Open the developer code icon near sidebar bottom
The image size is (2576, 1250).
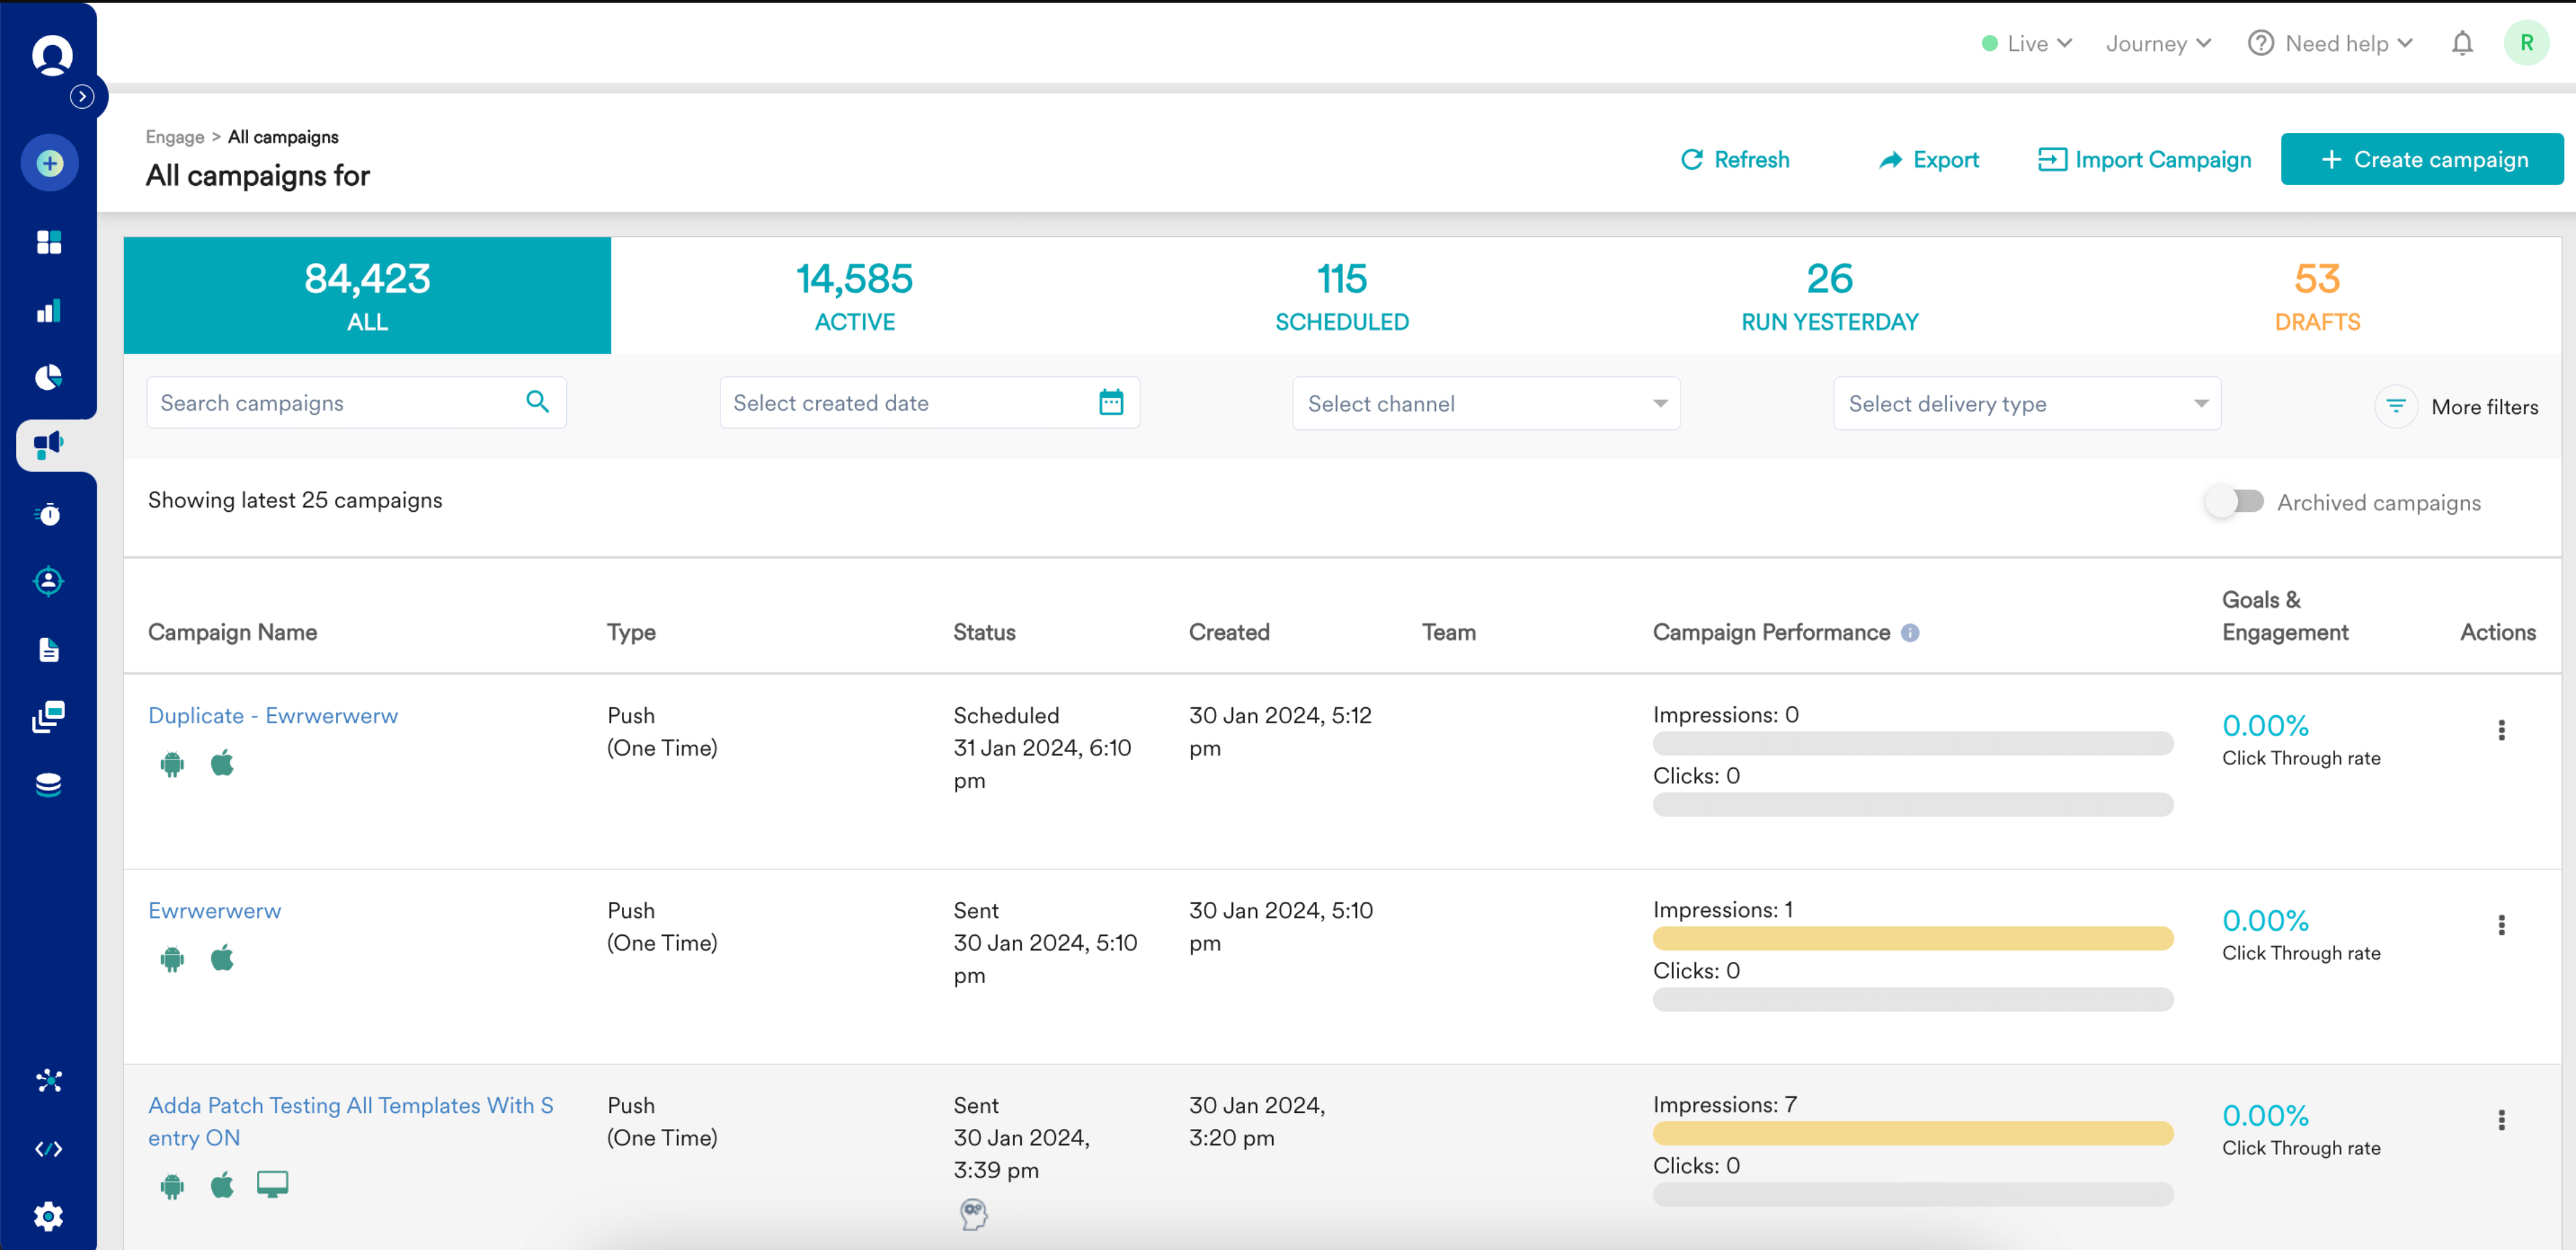pyautogui.click(x=49, y=1148)
